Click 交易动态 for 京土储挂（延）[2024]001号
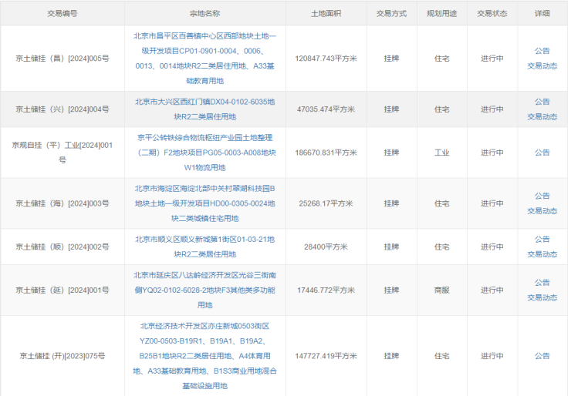This screenshot has height=396, width=571. click(x=542, y=297)
